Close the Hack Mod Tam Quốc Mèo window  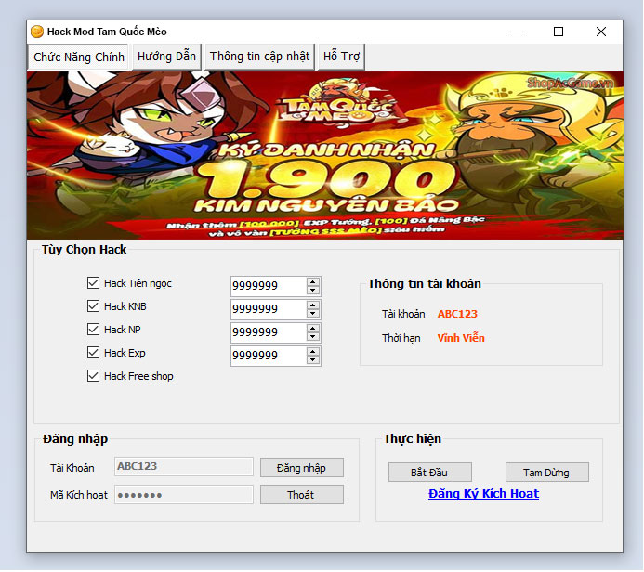(601, 32)
